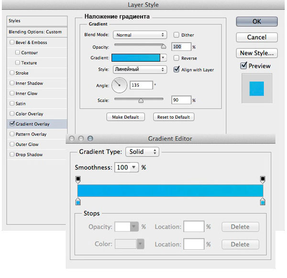
Task: Enable Satin checkbox
Action: point(12,103)
